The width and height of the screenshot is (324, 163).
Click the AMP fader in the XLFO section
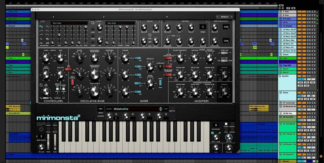click(52, 42)
